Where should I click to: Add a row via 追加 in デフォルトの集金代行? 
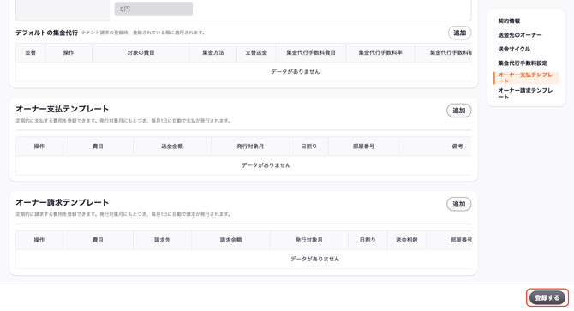click(459, 33)
